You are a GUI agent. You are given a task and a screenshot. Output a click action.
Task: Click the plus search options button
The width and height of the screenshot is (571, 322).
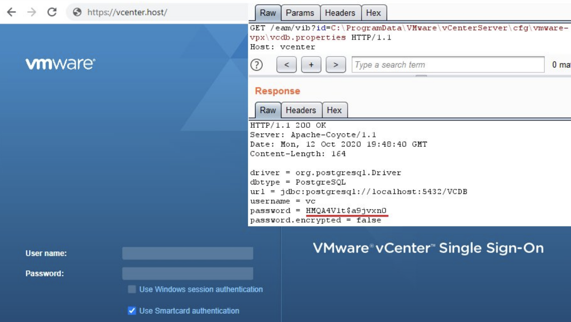pyautogui.click(x=311, y=65)
